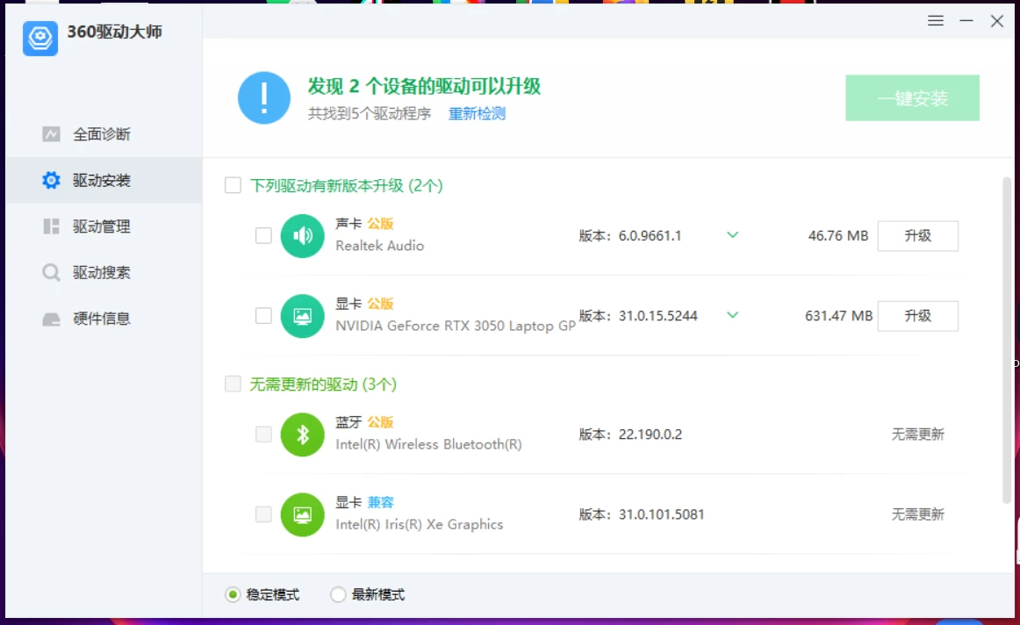Expand version dropdown for NVIDIA 31.0.15.5244
This screenshot has width=1020, height=625.
pos(732,315)
